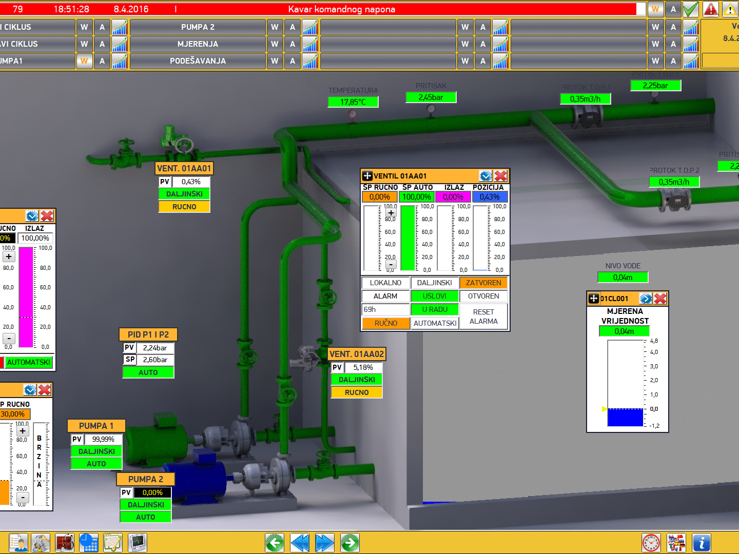Click the SP value field in PID P1 I P2
Viewport: 739px width, 554px height.
point(155,360)
